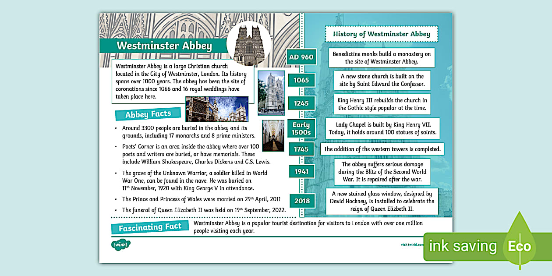The width and height of the screenshot is (552, 276).
Task: Expand the Fascinating Fact banner
Action: 150,226
